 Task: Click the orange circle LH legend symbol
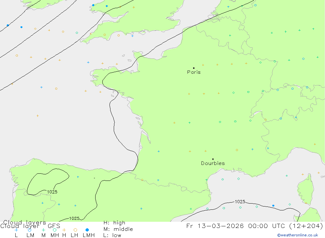pyautogui.click(x=75, y=230)
